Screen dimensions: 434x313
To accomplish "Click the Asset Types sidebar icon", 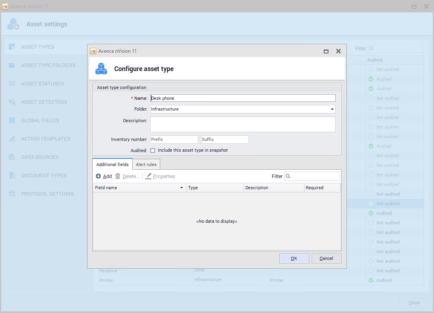I will 12,47.
